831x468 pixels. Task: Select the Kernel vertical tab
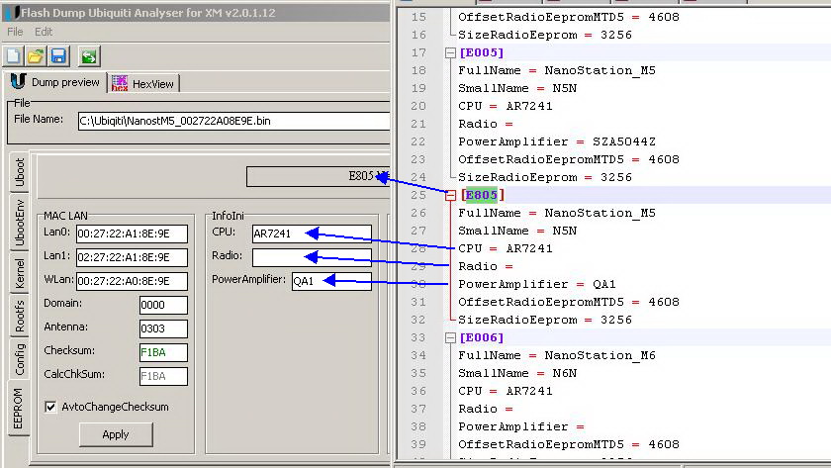click(20, 273)
